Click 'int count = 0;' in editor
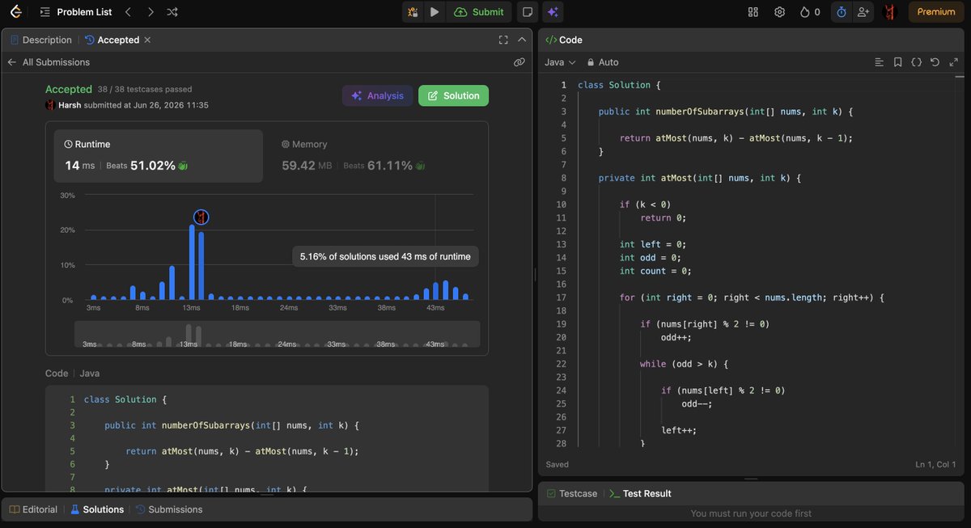This screenshot has width=971, height=528. click(x=654, y=271)
